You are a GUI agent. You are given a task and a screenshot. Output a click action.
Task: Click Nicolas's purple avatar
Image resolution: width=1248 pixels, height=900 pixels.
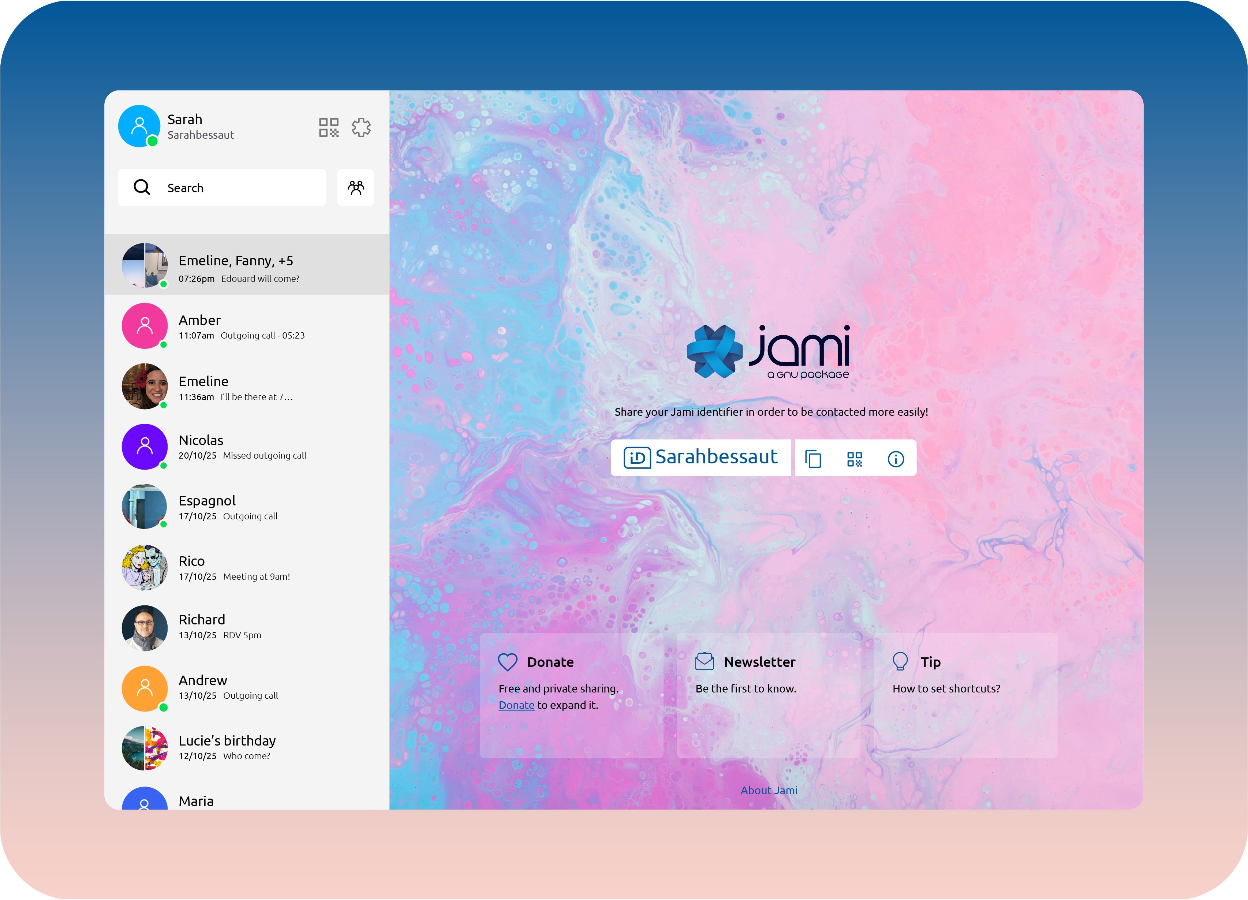pos(145,447)
